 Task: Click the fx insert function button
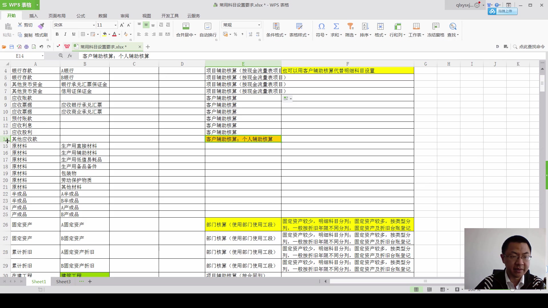pos(70,56)
